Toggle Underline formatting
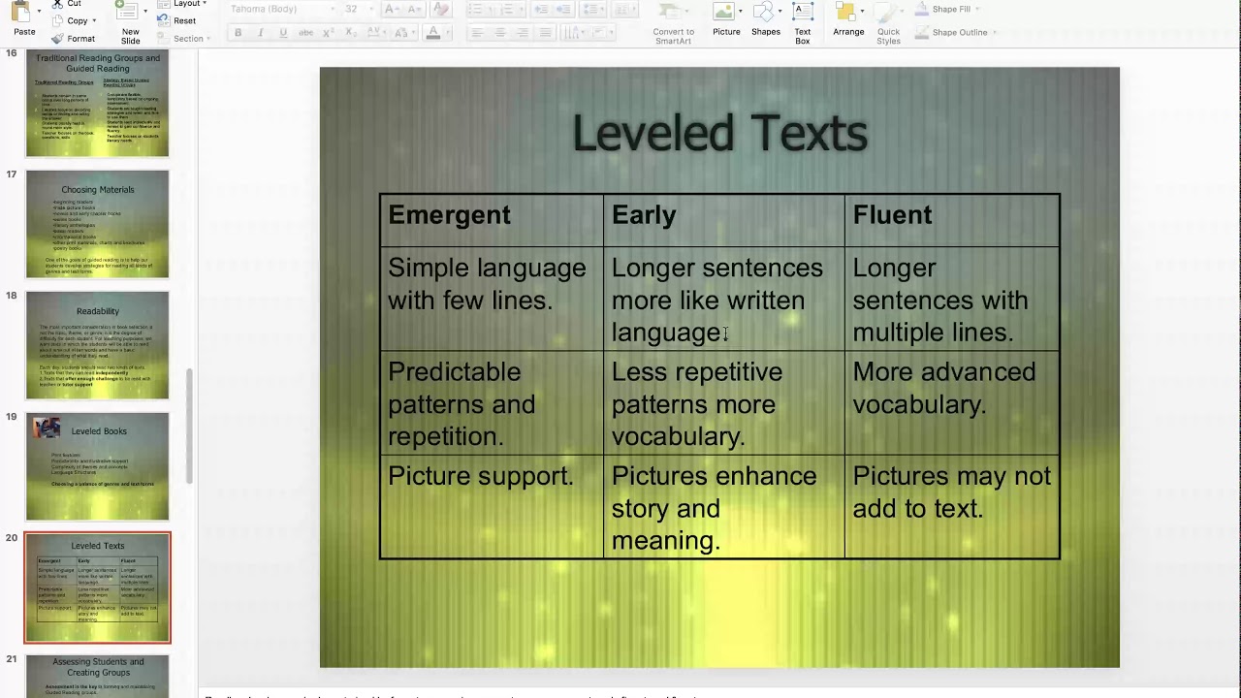1241x698 pixels. 283,33
